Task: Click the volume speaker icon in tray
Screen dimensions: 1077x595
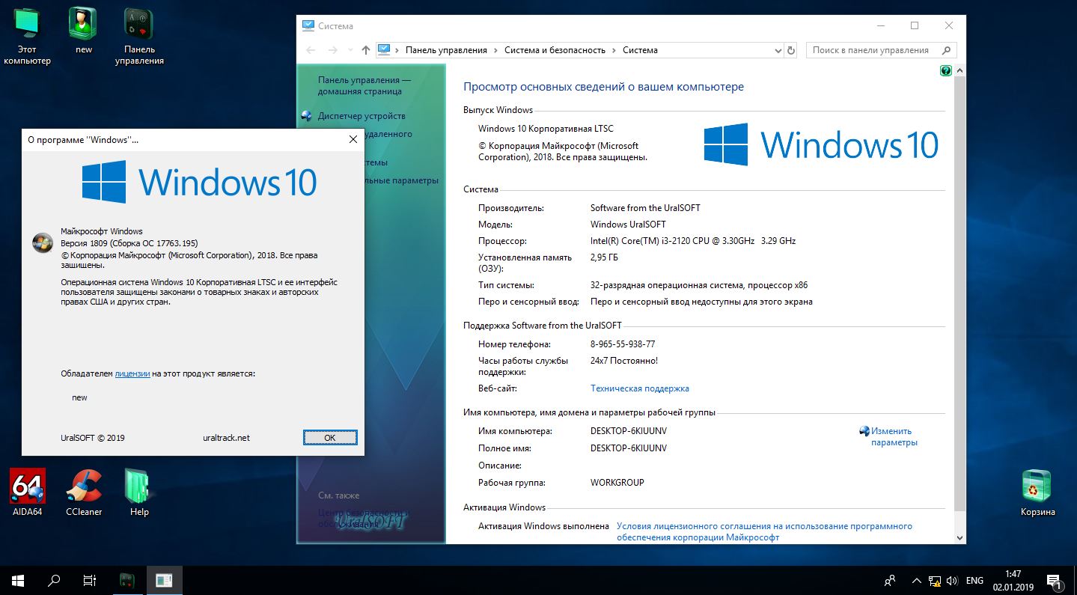Action: point(952,580)
